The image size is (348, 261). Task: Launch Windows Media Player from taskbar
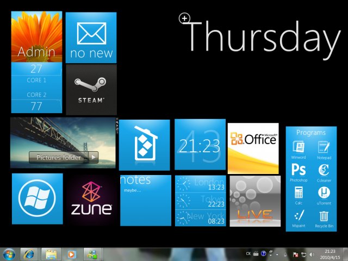point(71,254)
